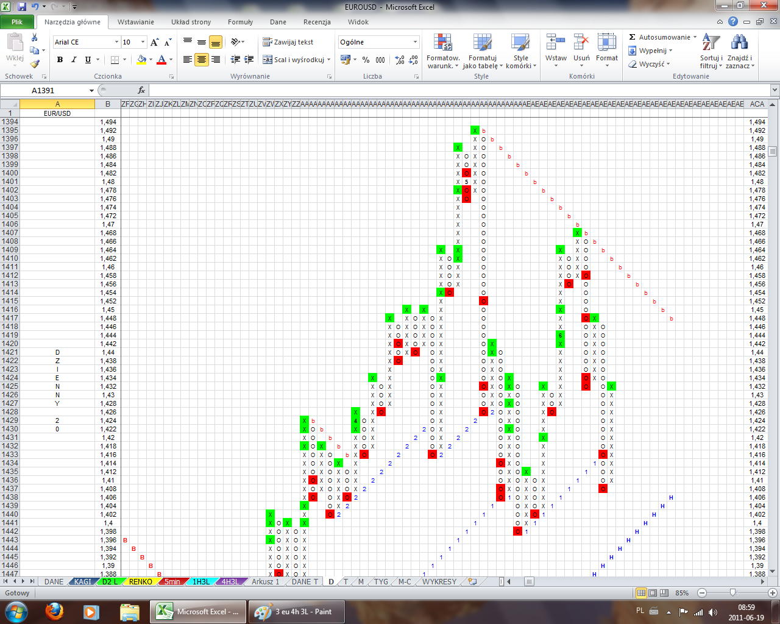Decrease the cell indent

click(235, 60)
